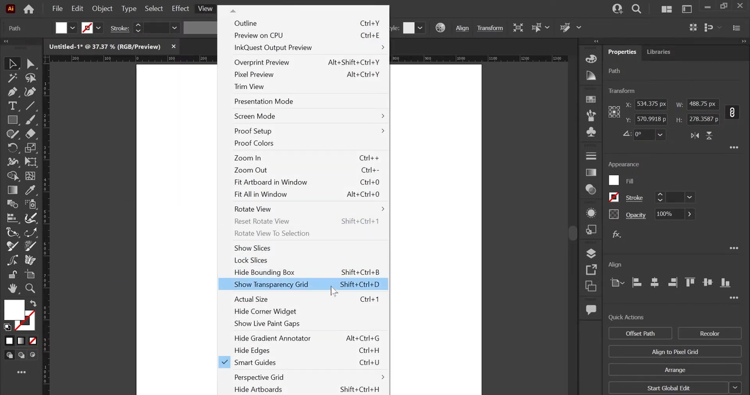Toggle Hide Gradient Annotator
The height and width of the screenshot is (395, 750).
tap(303, 338)
